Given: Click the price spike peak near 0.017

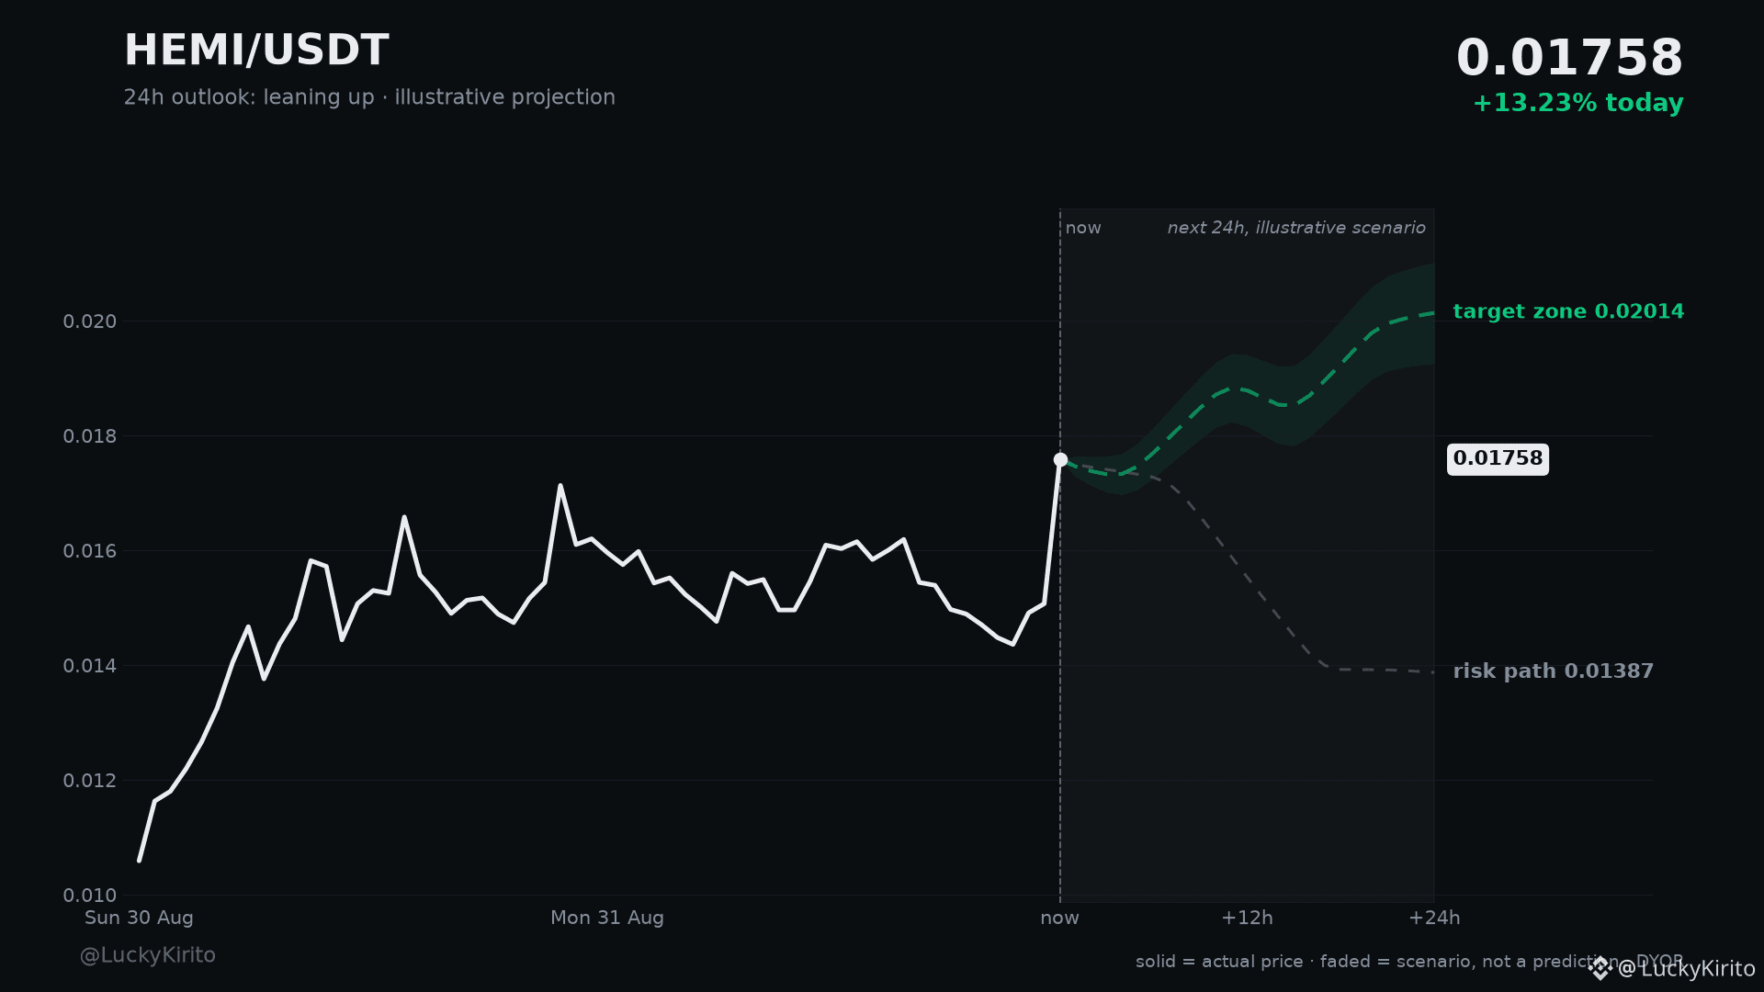Looking at the screenshot, I should click(x=560, y=486).
